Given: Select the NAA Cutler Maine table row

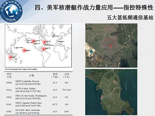Looking at the screenshot, I should (38, 90).
